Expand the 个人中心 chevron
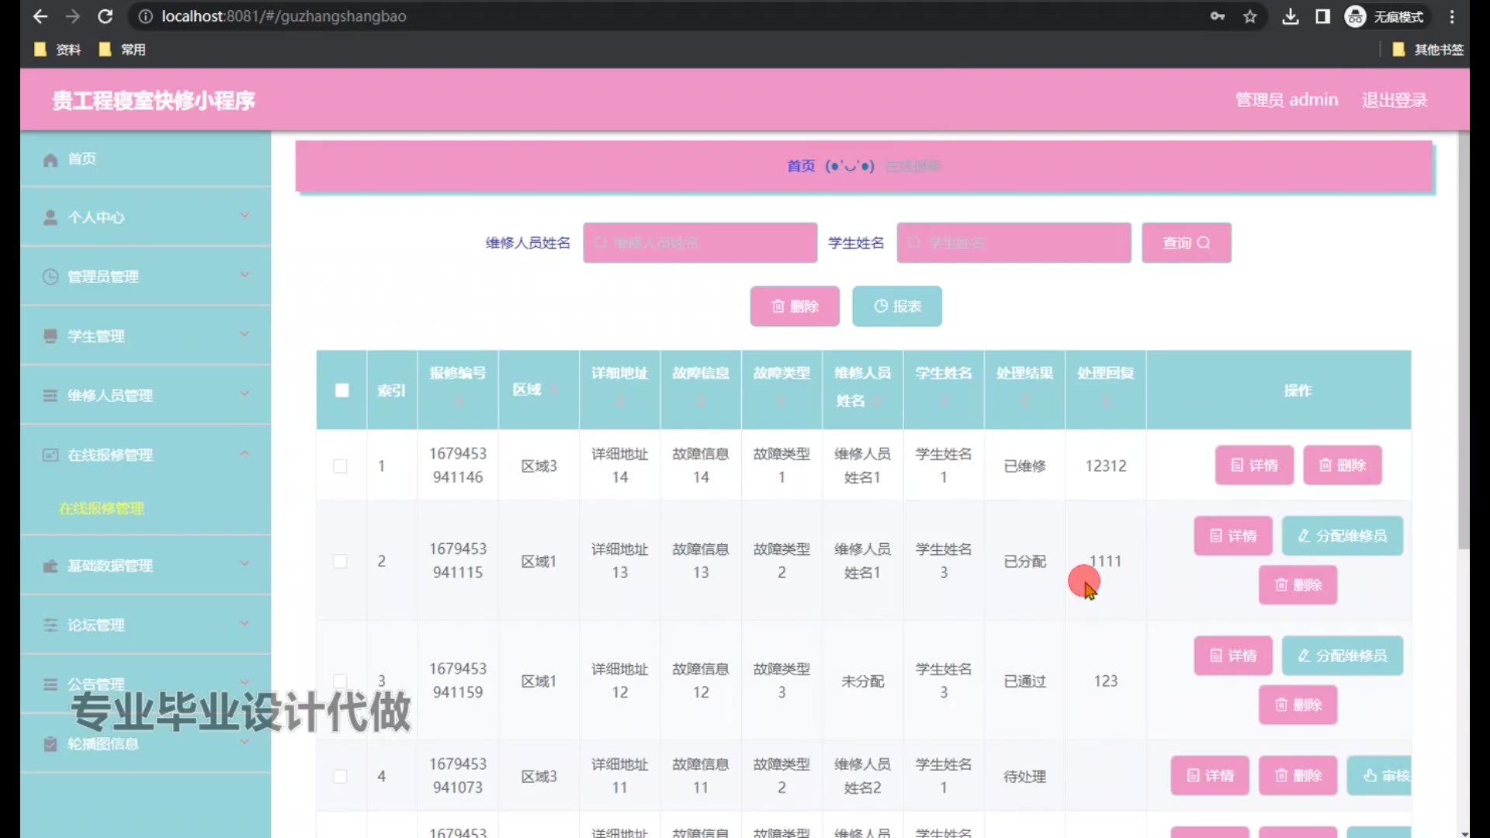 [x=244, y=216]
